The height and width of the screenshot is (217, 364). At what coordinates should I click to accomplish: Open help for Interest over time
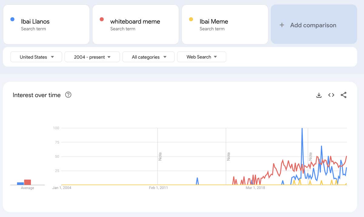click(x=68, y=95)
